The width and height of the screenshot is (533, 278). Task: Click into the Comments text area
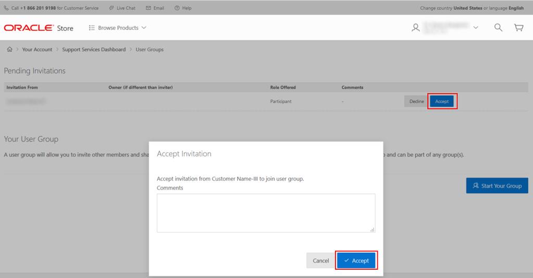(x=266, y=213)
